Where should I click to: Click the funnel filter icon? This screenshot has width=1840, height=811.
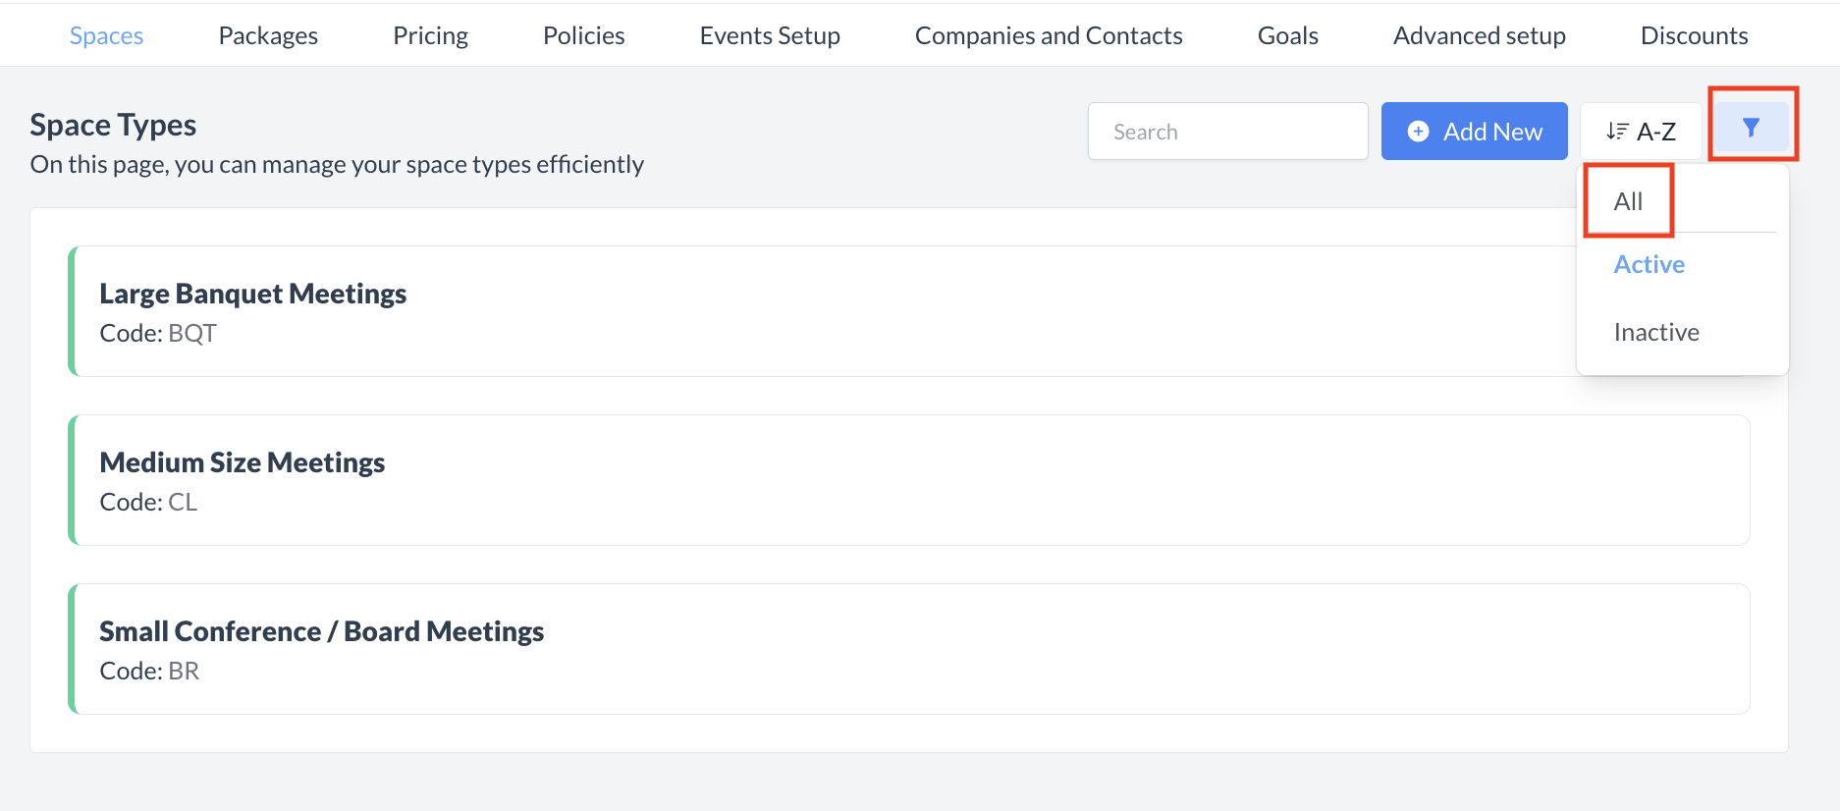click(1751, 128)
